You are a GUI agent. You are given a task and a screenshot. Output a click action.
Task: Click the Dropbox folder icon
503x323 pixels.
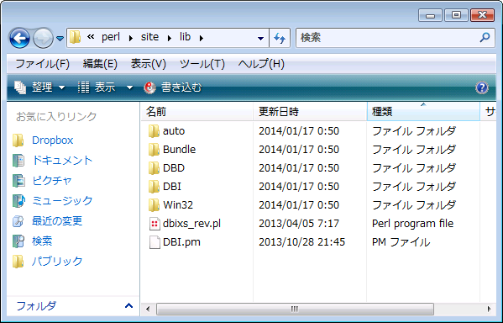(x=18, y=140)
